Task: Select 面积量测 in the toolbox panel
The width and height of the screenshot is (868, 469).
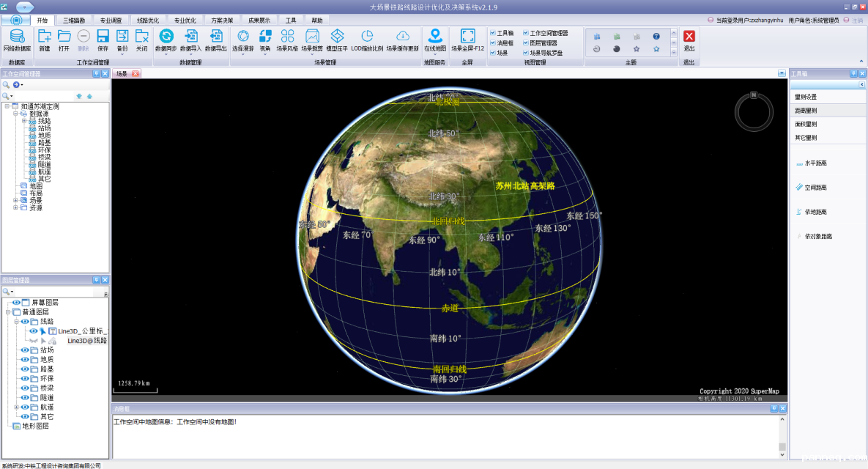Action: [806, 124]
